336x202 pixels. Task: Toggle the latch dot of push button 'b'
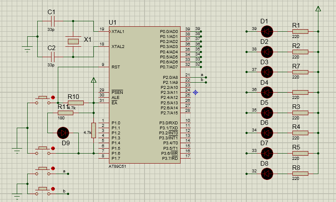(53, 189)
